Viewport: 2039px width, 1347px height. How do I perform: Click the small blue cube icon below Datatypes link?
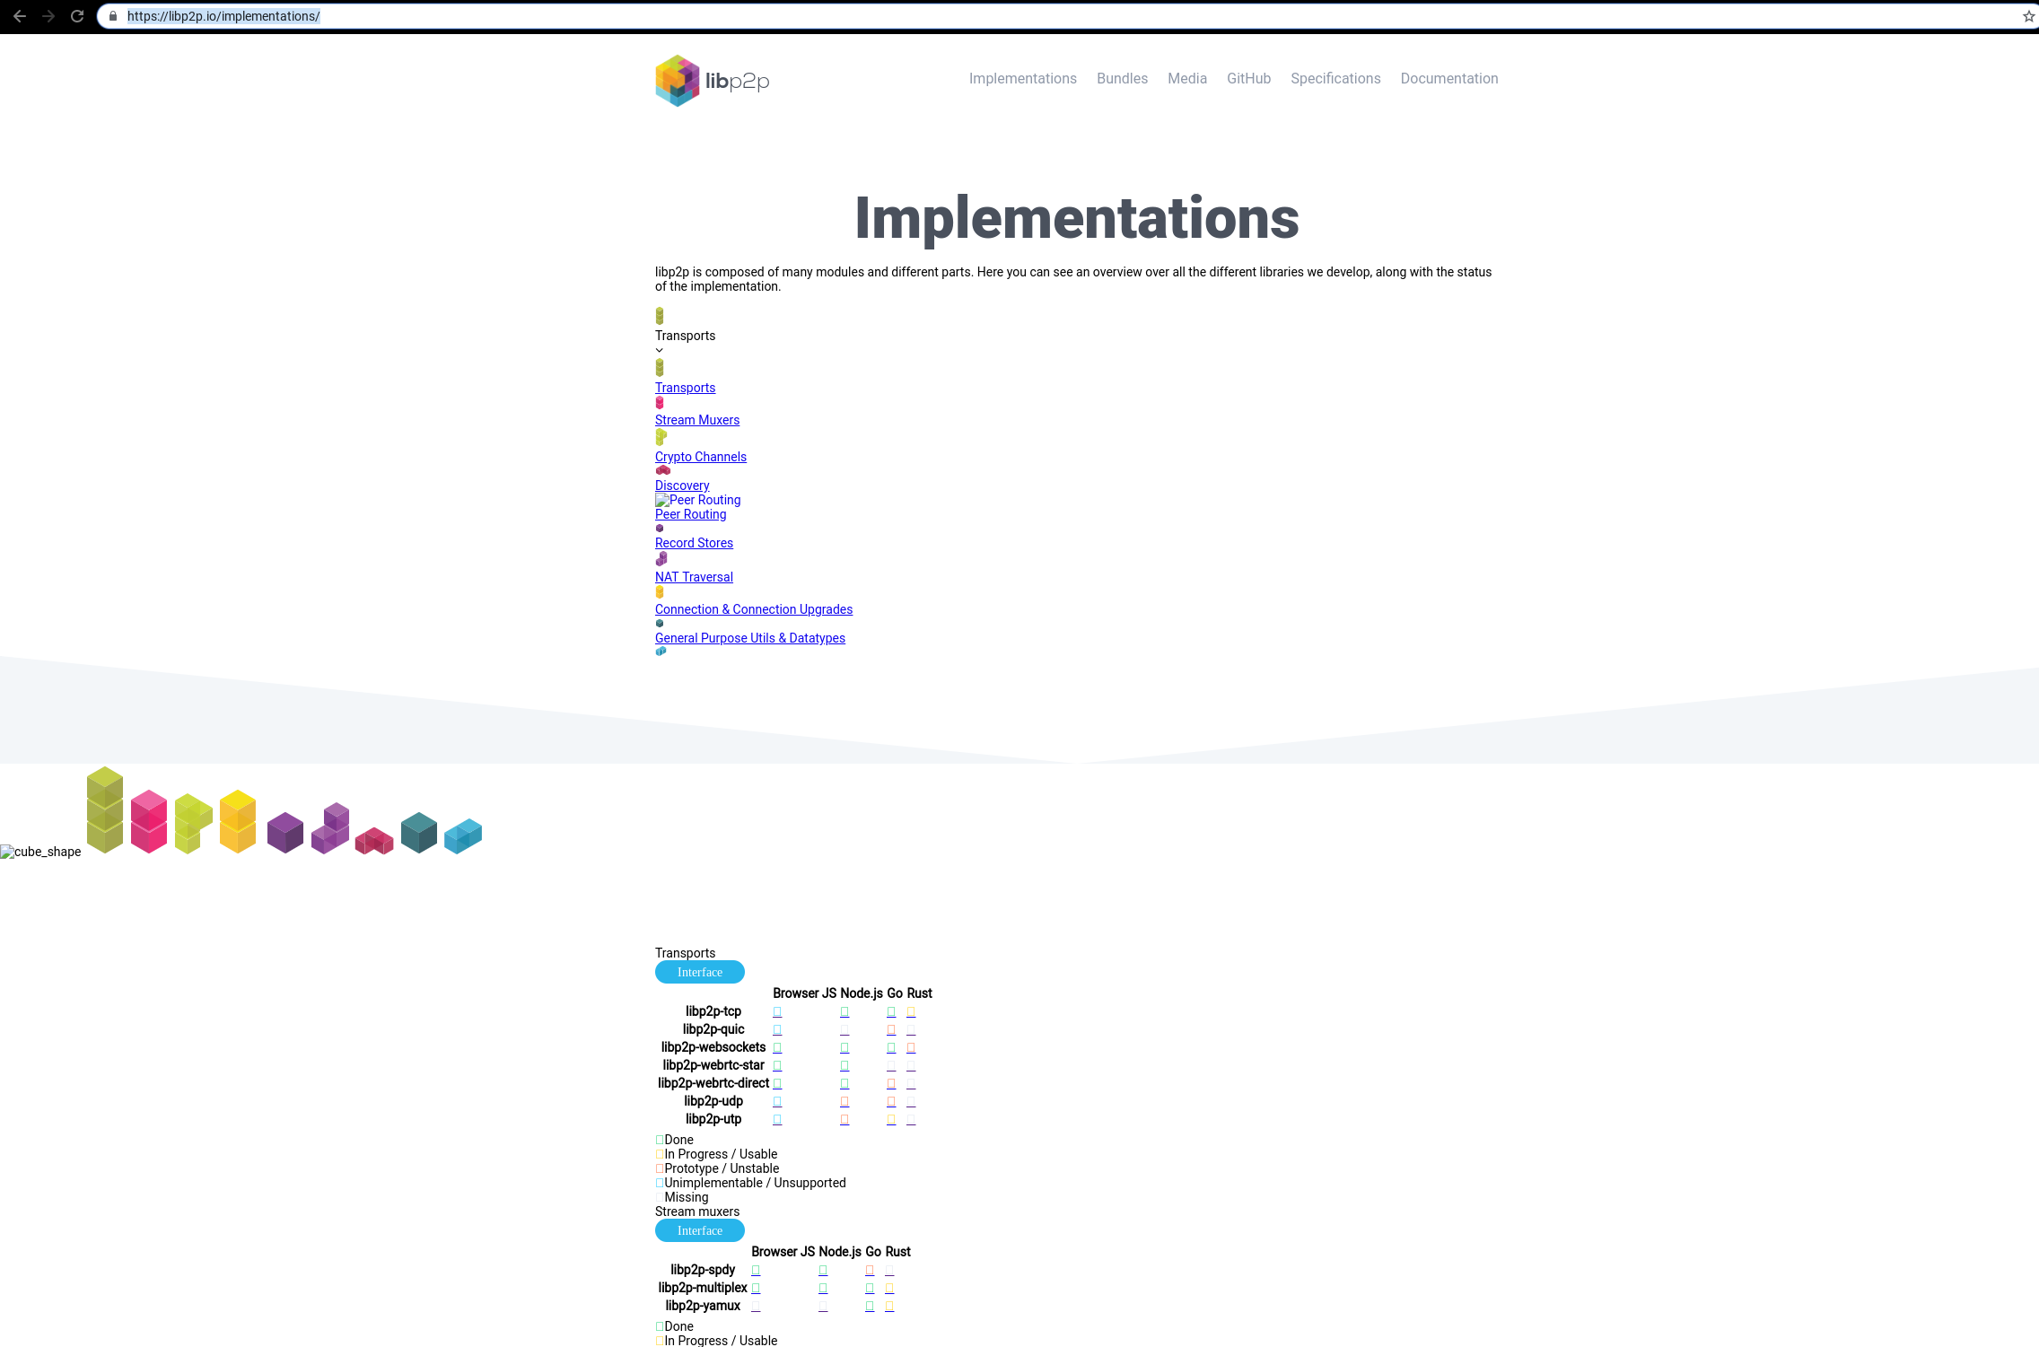pos(661,652)
